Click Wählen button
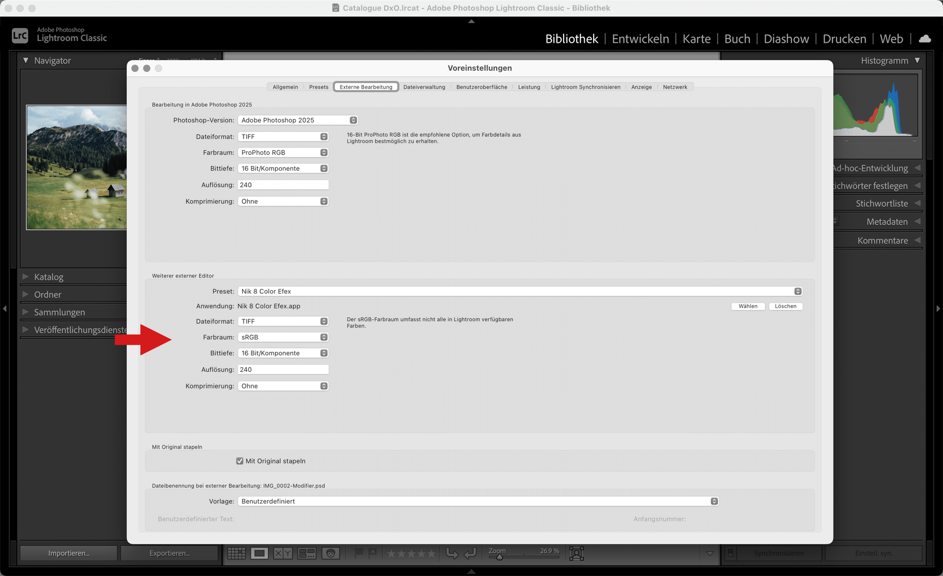This screenshot has width=943, height=576. (748, 306)
